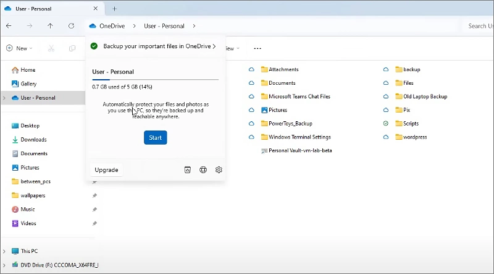Click the globe View online icon
This screenshot has height=274, width=494.
pyautogui.click(x=203, y=170)
